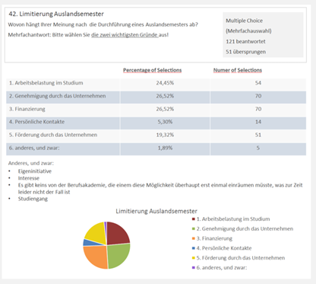Select the green pie chart slice

coord(118,256)
